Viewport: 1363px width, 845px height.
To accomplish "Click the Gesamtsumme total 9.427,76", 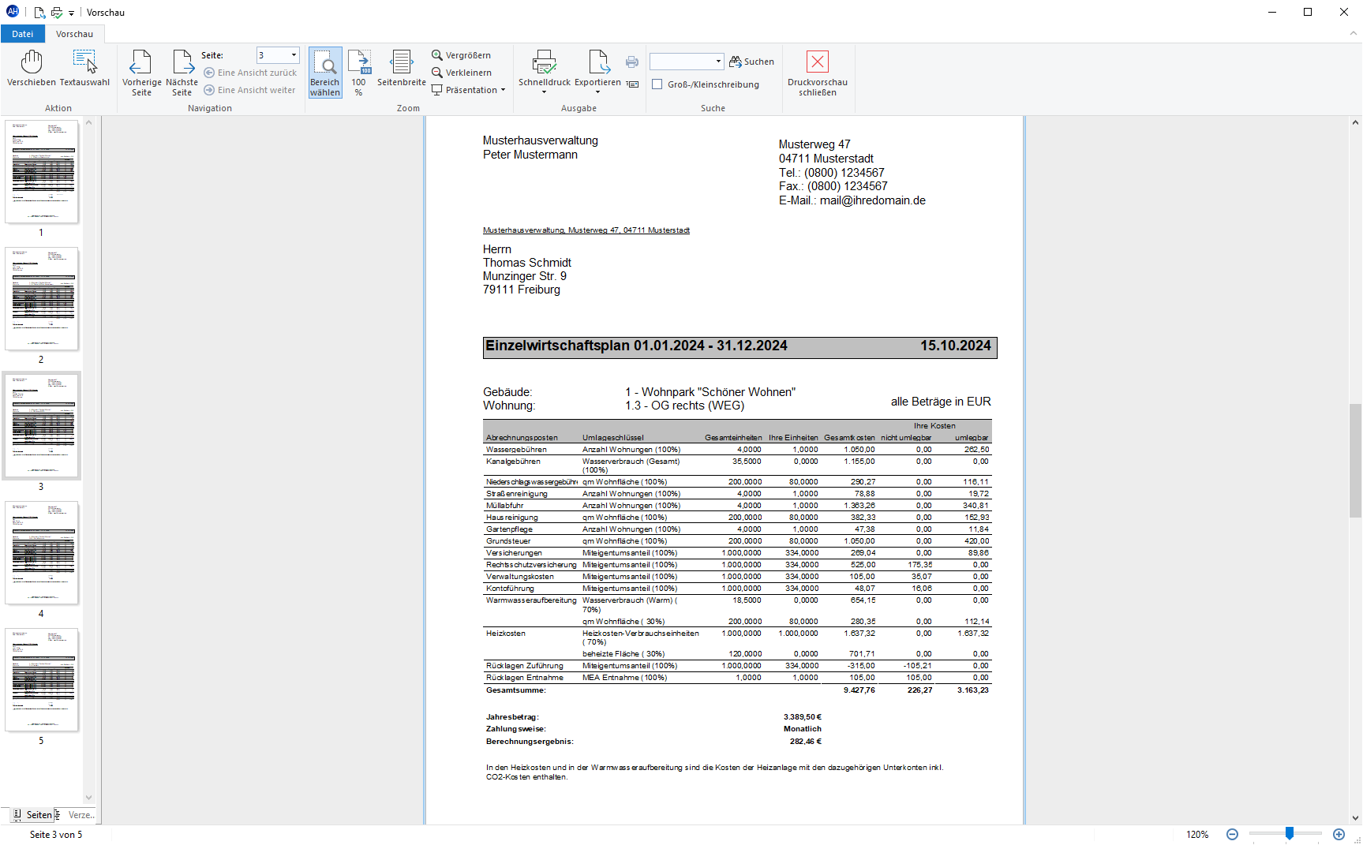I will pyautogui.click(x=859, y=690).
